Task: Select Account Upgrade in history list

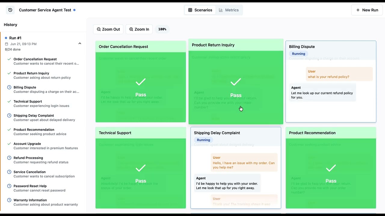Action: (x=43, y=146)
